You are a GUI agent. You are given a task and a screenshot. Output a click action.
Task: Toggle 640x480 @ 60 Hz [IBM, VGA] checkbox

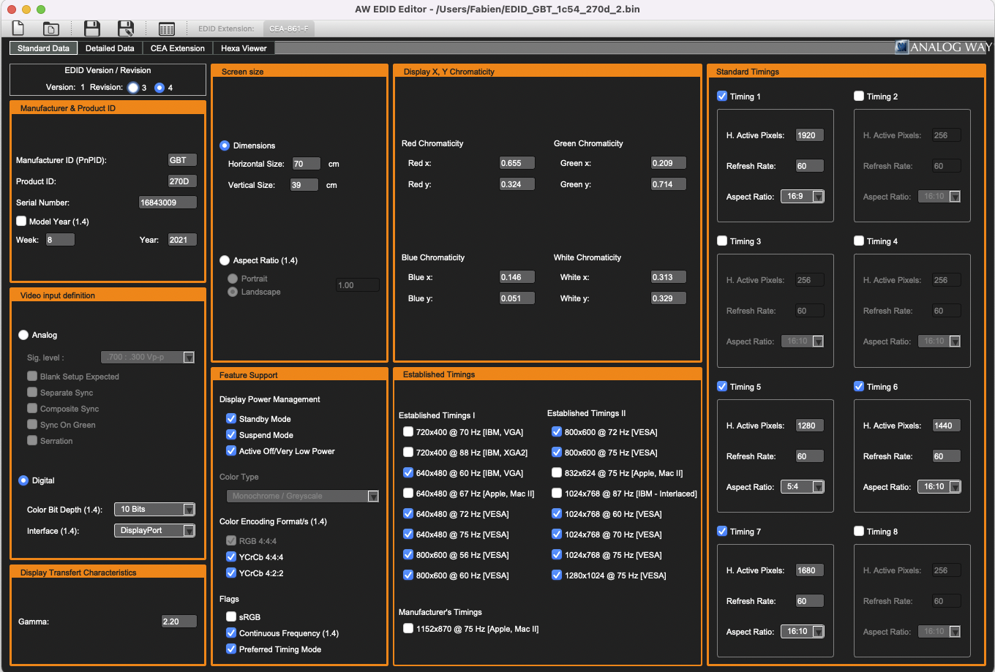(408, 473)
